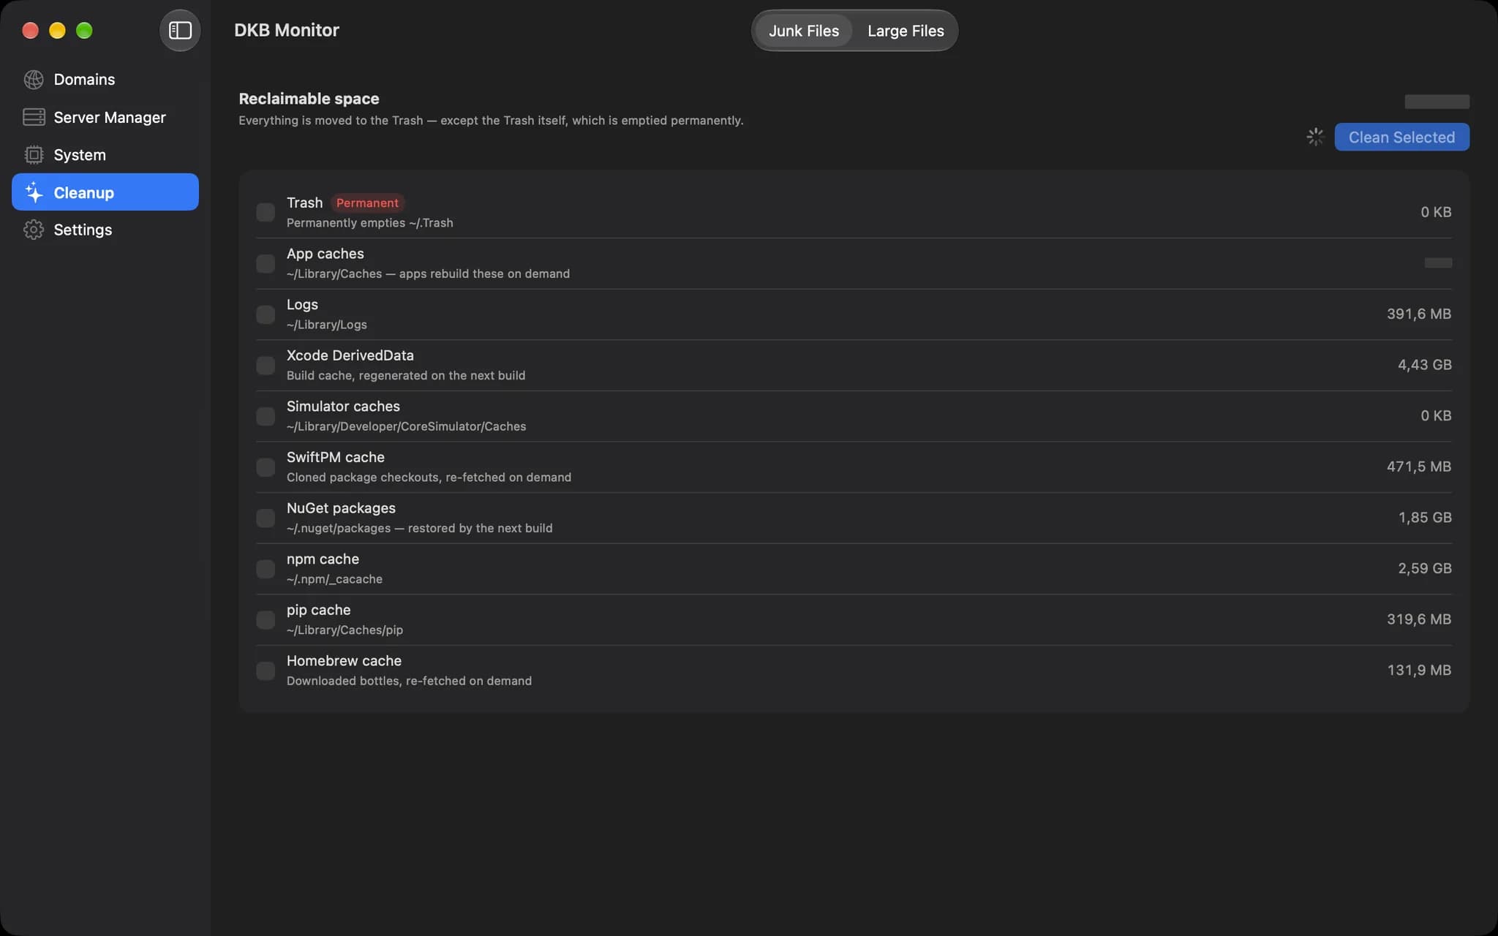Enable the Logs checkbox

[x=266, y=314]
